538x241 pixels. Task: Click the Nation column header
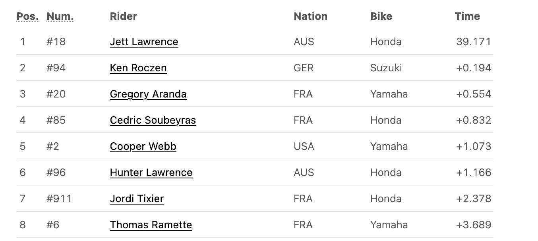click(x=311, y=16)
